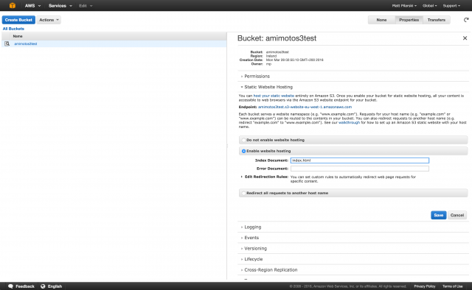Refresh the bucket list with the refresh icon

[466, 20]
